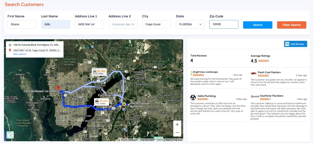This screenshot has height=144, width=314.
Task: Switch map layer via bottom-left thumbnail
Action: point(10,135)
